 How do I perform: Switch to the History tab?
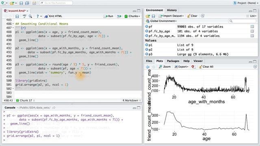172,10
